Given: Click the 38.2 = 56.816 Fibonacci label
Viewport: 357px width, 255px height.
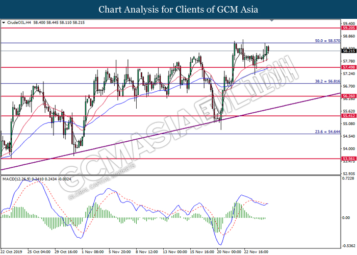Looking at the screenshot, I should 327,81.
